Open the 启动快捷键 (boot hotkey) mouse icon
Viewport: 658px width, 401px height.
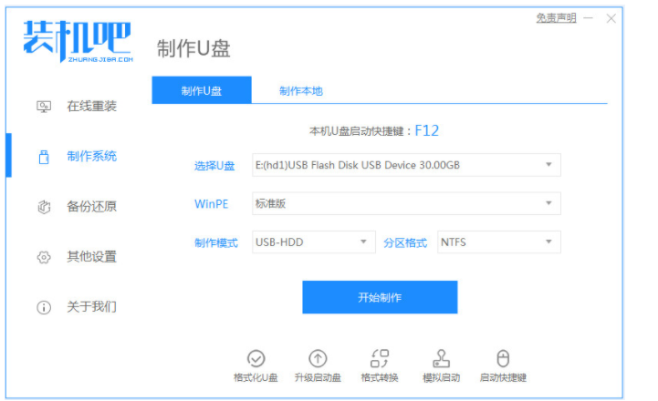tap(502, 359)
